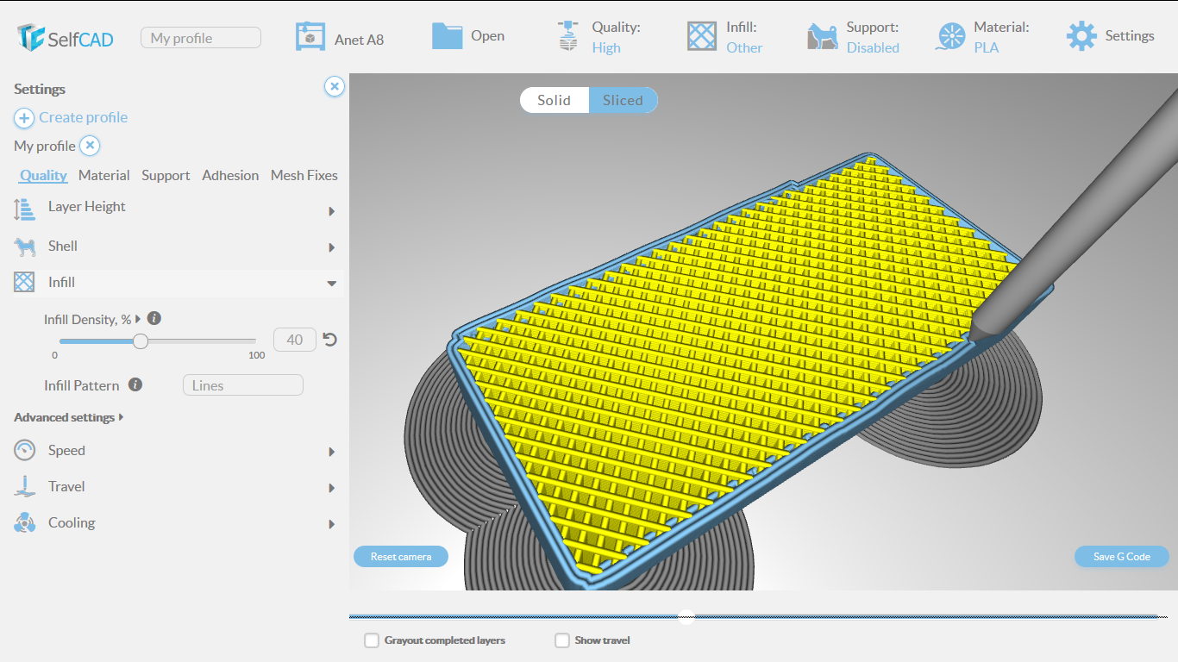Collapse the Infill section arrow
Image resolution: width=1178 pixels, height=662 pixels.
332,284
